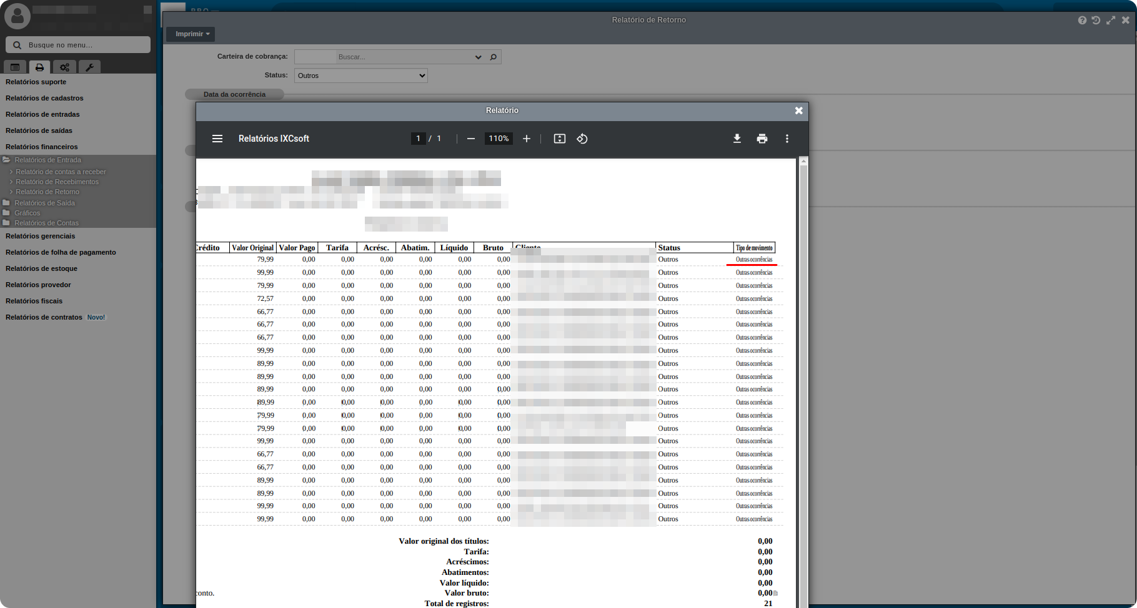This screenshot has width=1137, height=608.
Task: Click the fit to page icon
Action: 560,139
